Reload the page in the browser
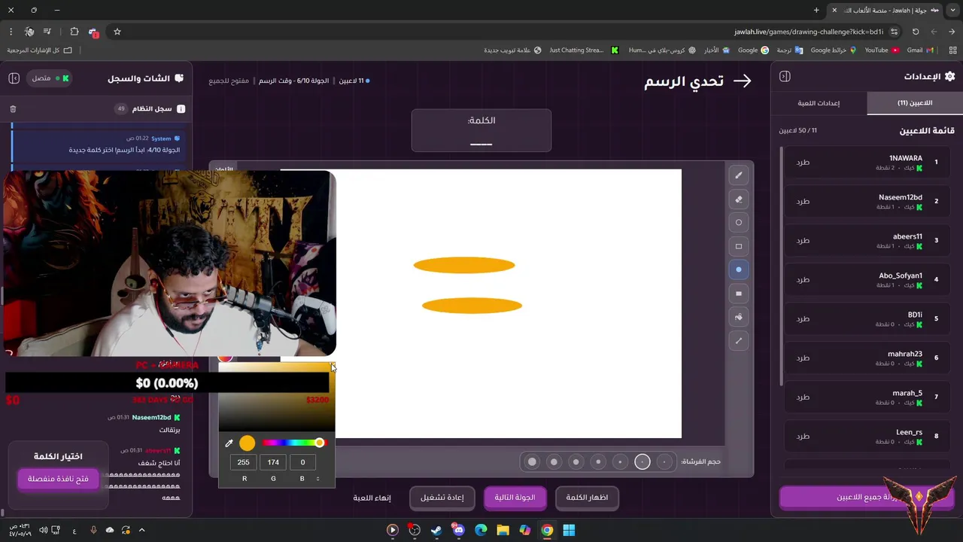 coord(916,32)
